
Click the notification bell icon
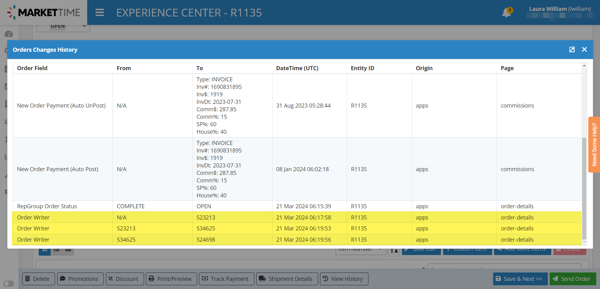[506, 13]
